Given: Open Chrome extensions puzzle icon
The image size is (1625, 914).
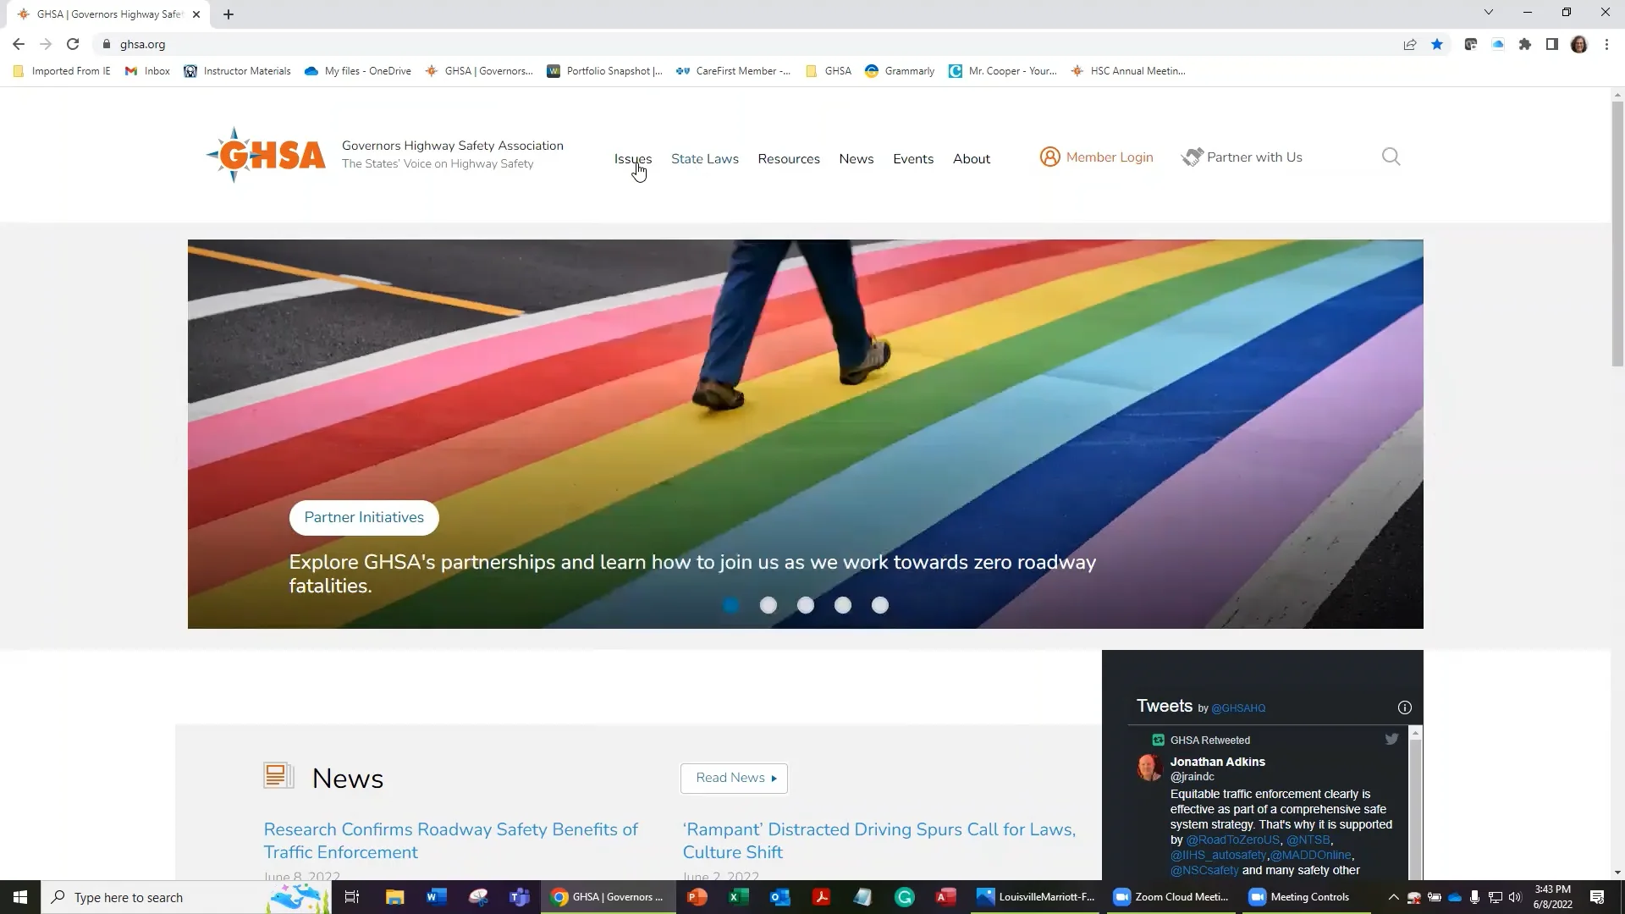Looking at the screenshot, I should [1525, 45].
